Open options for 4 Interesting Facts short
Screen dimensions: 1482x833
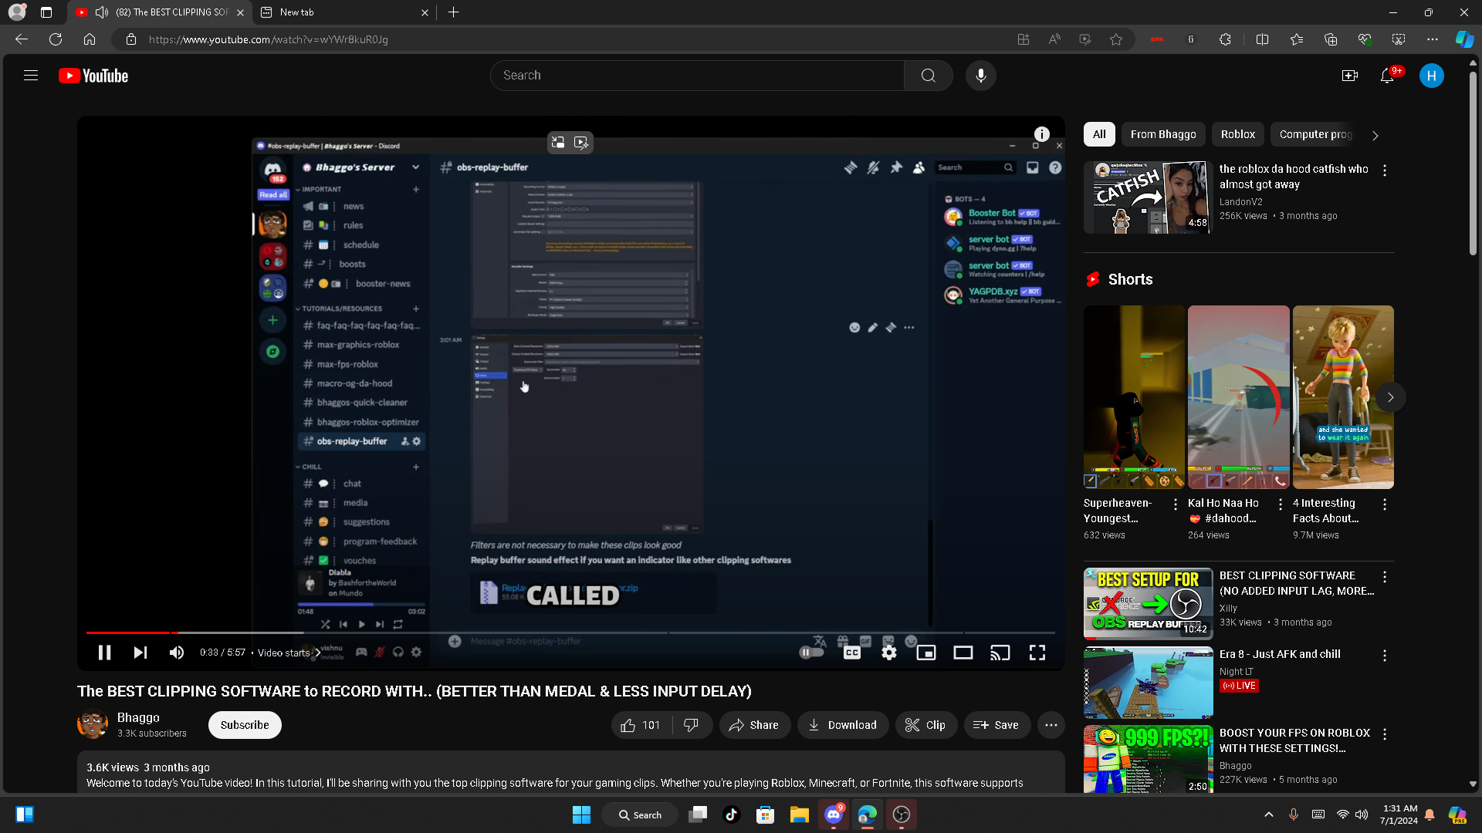pyautogui.click(x=1385, y=504)
